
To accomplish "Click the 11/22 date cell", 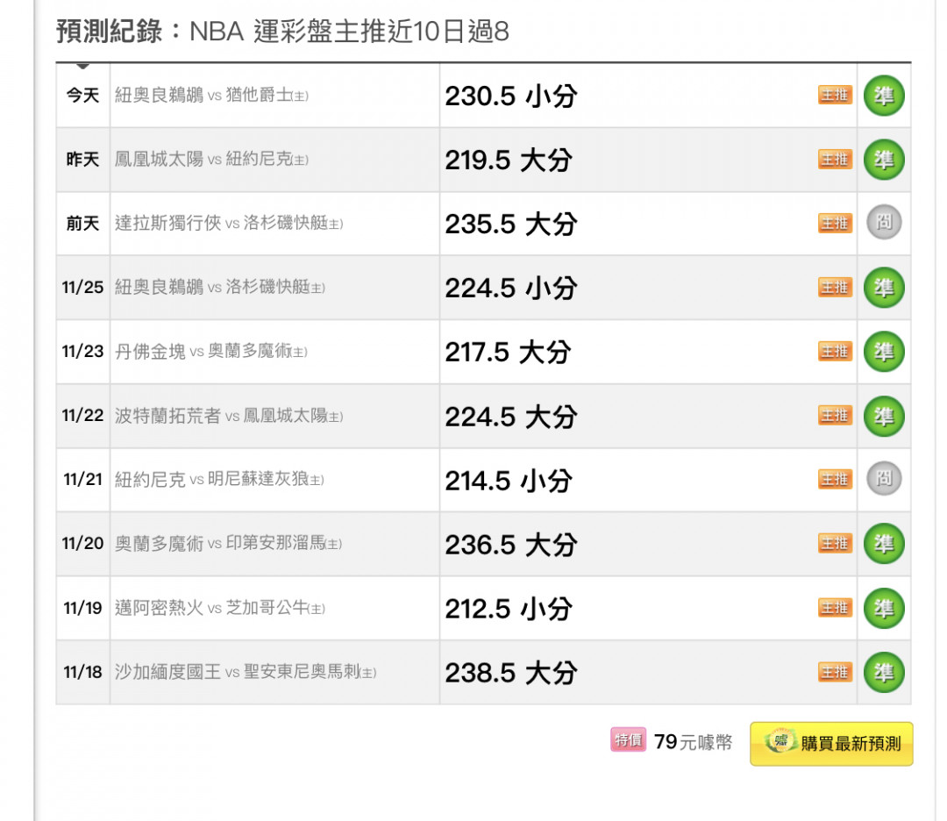I will point(82,416).
